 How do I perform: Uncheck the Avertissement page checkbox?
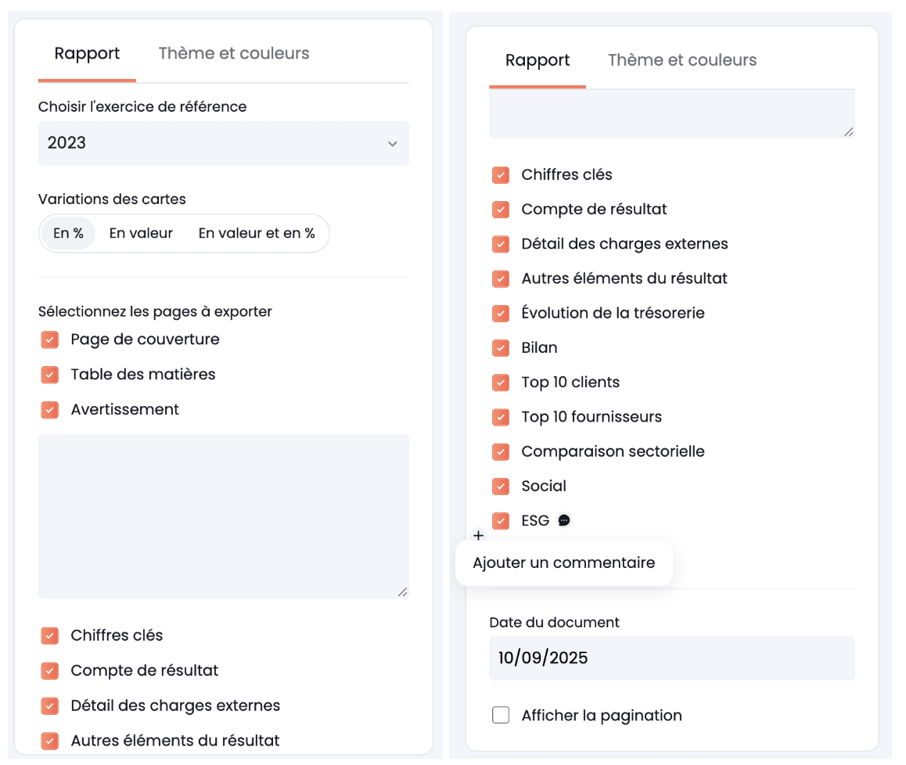(x=50, y=410)
